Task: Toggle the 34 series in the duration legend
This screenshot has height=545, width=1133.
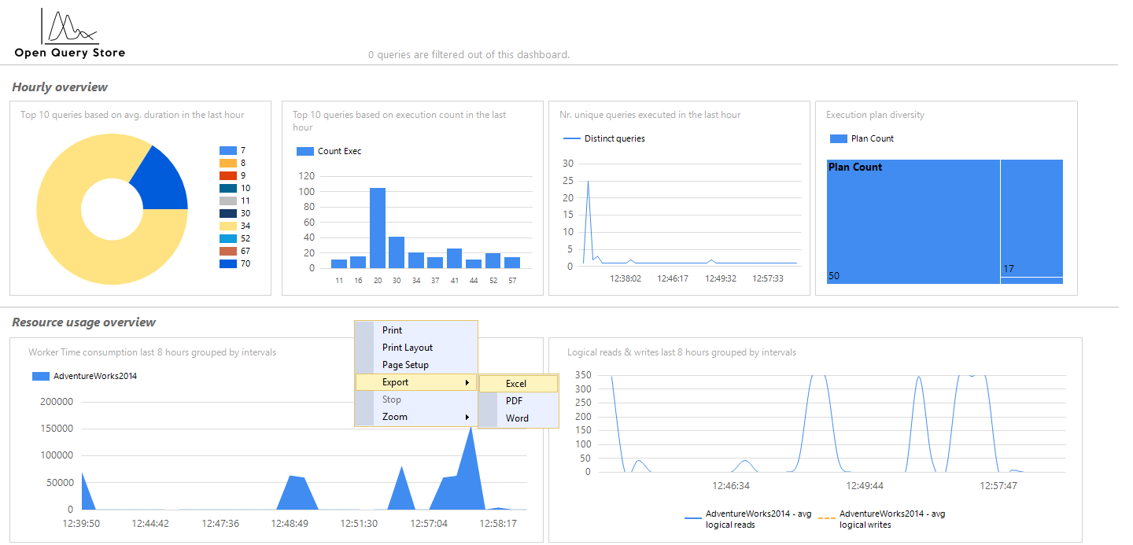Action: coord(227,225)
